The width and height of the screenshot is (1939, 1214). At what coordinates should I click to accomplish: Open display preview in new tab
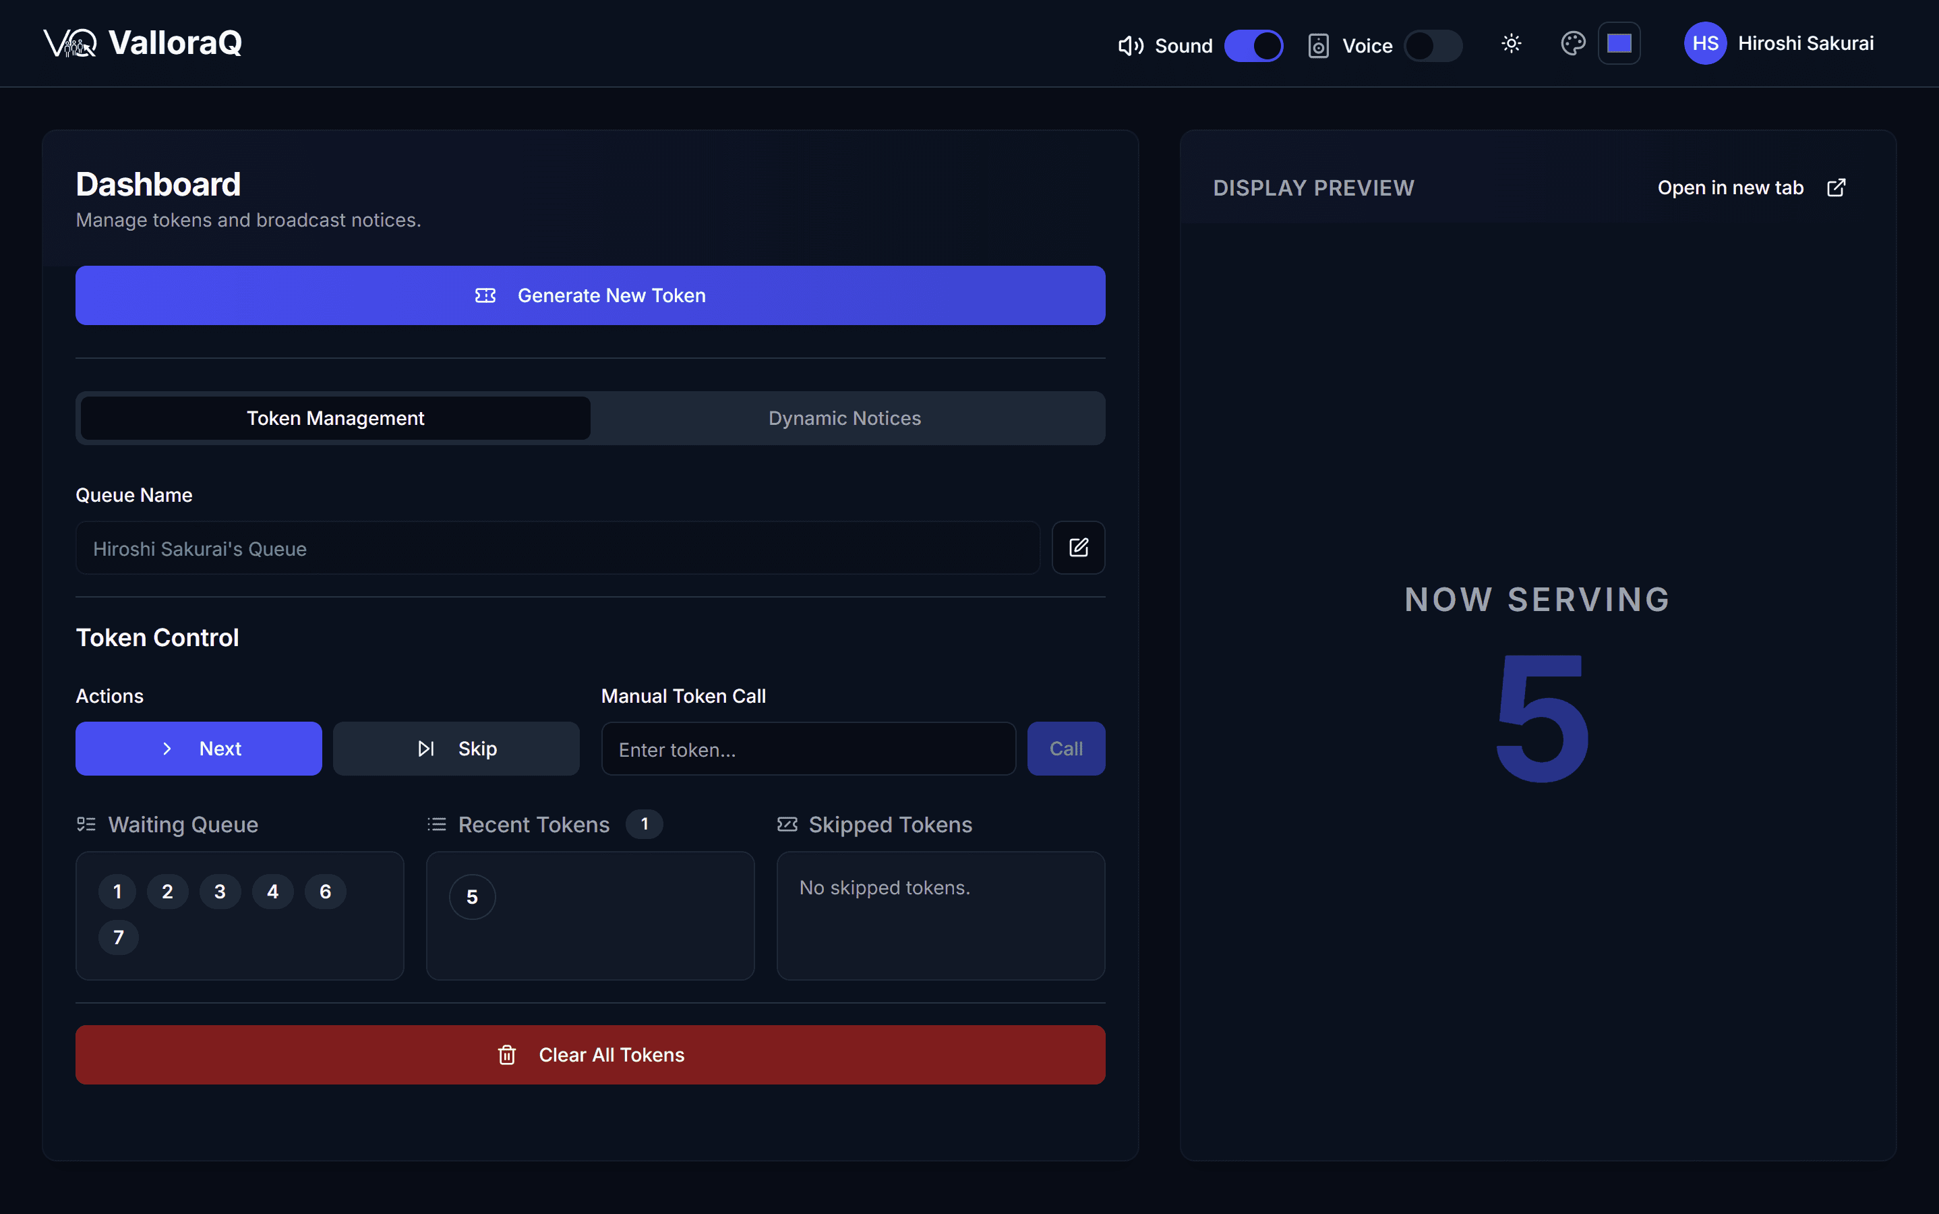[1729, 187]
